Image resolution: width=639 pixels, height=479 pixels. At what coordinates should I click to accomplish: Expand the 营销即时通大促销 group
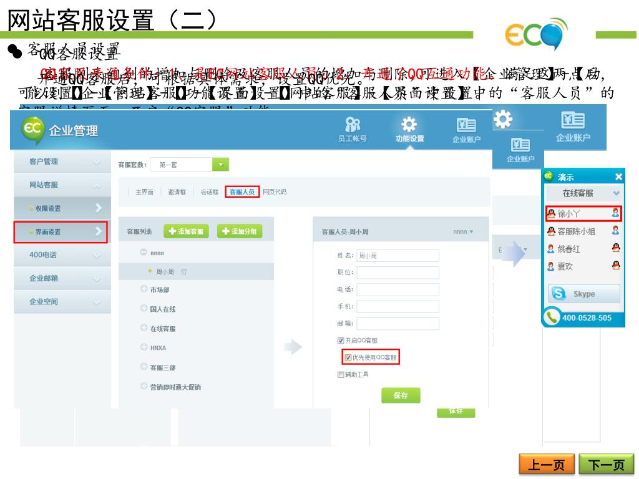click(x=144, y=386)
